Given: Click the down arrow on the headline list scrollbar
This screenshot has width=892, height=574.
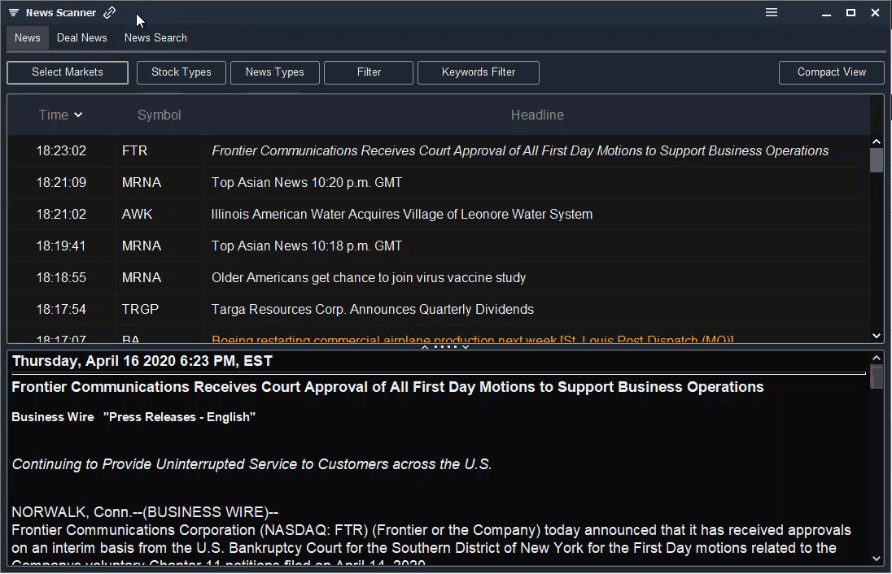Looking at the screenshot, I should 877,335.
